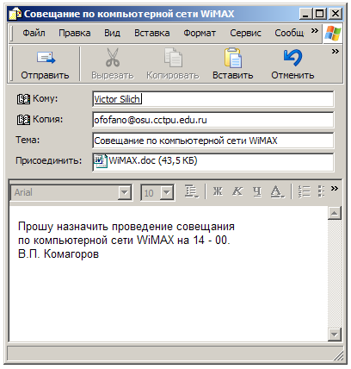Click the message icon in title bar
The width and height of the screenshot is (351, 369).
tap(15, 14)
